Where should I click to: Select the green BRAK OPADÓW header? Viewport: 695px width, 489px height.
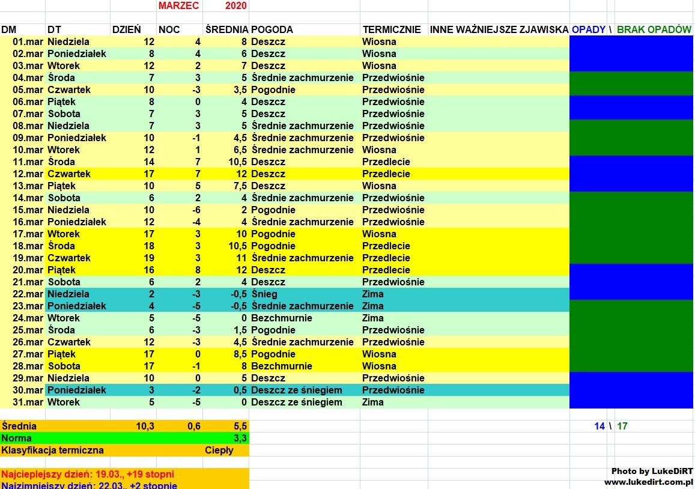(654, 29)
